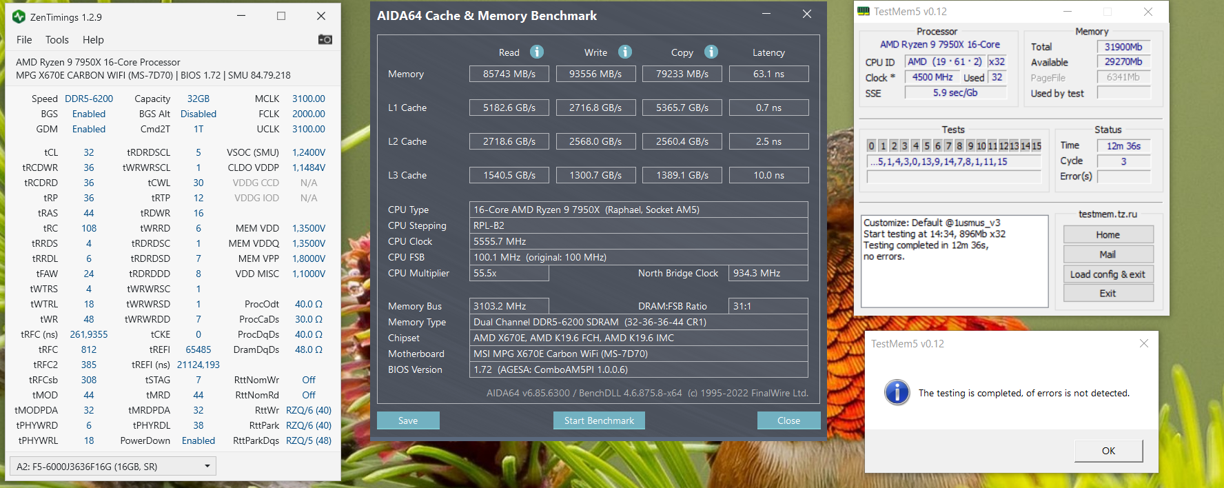This screenshot has width=1224, height=488.
Task: Click the TestMem5 title bar app icon
Action: point(864,11)
